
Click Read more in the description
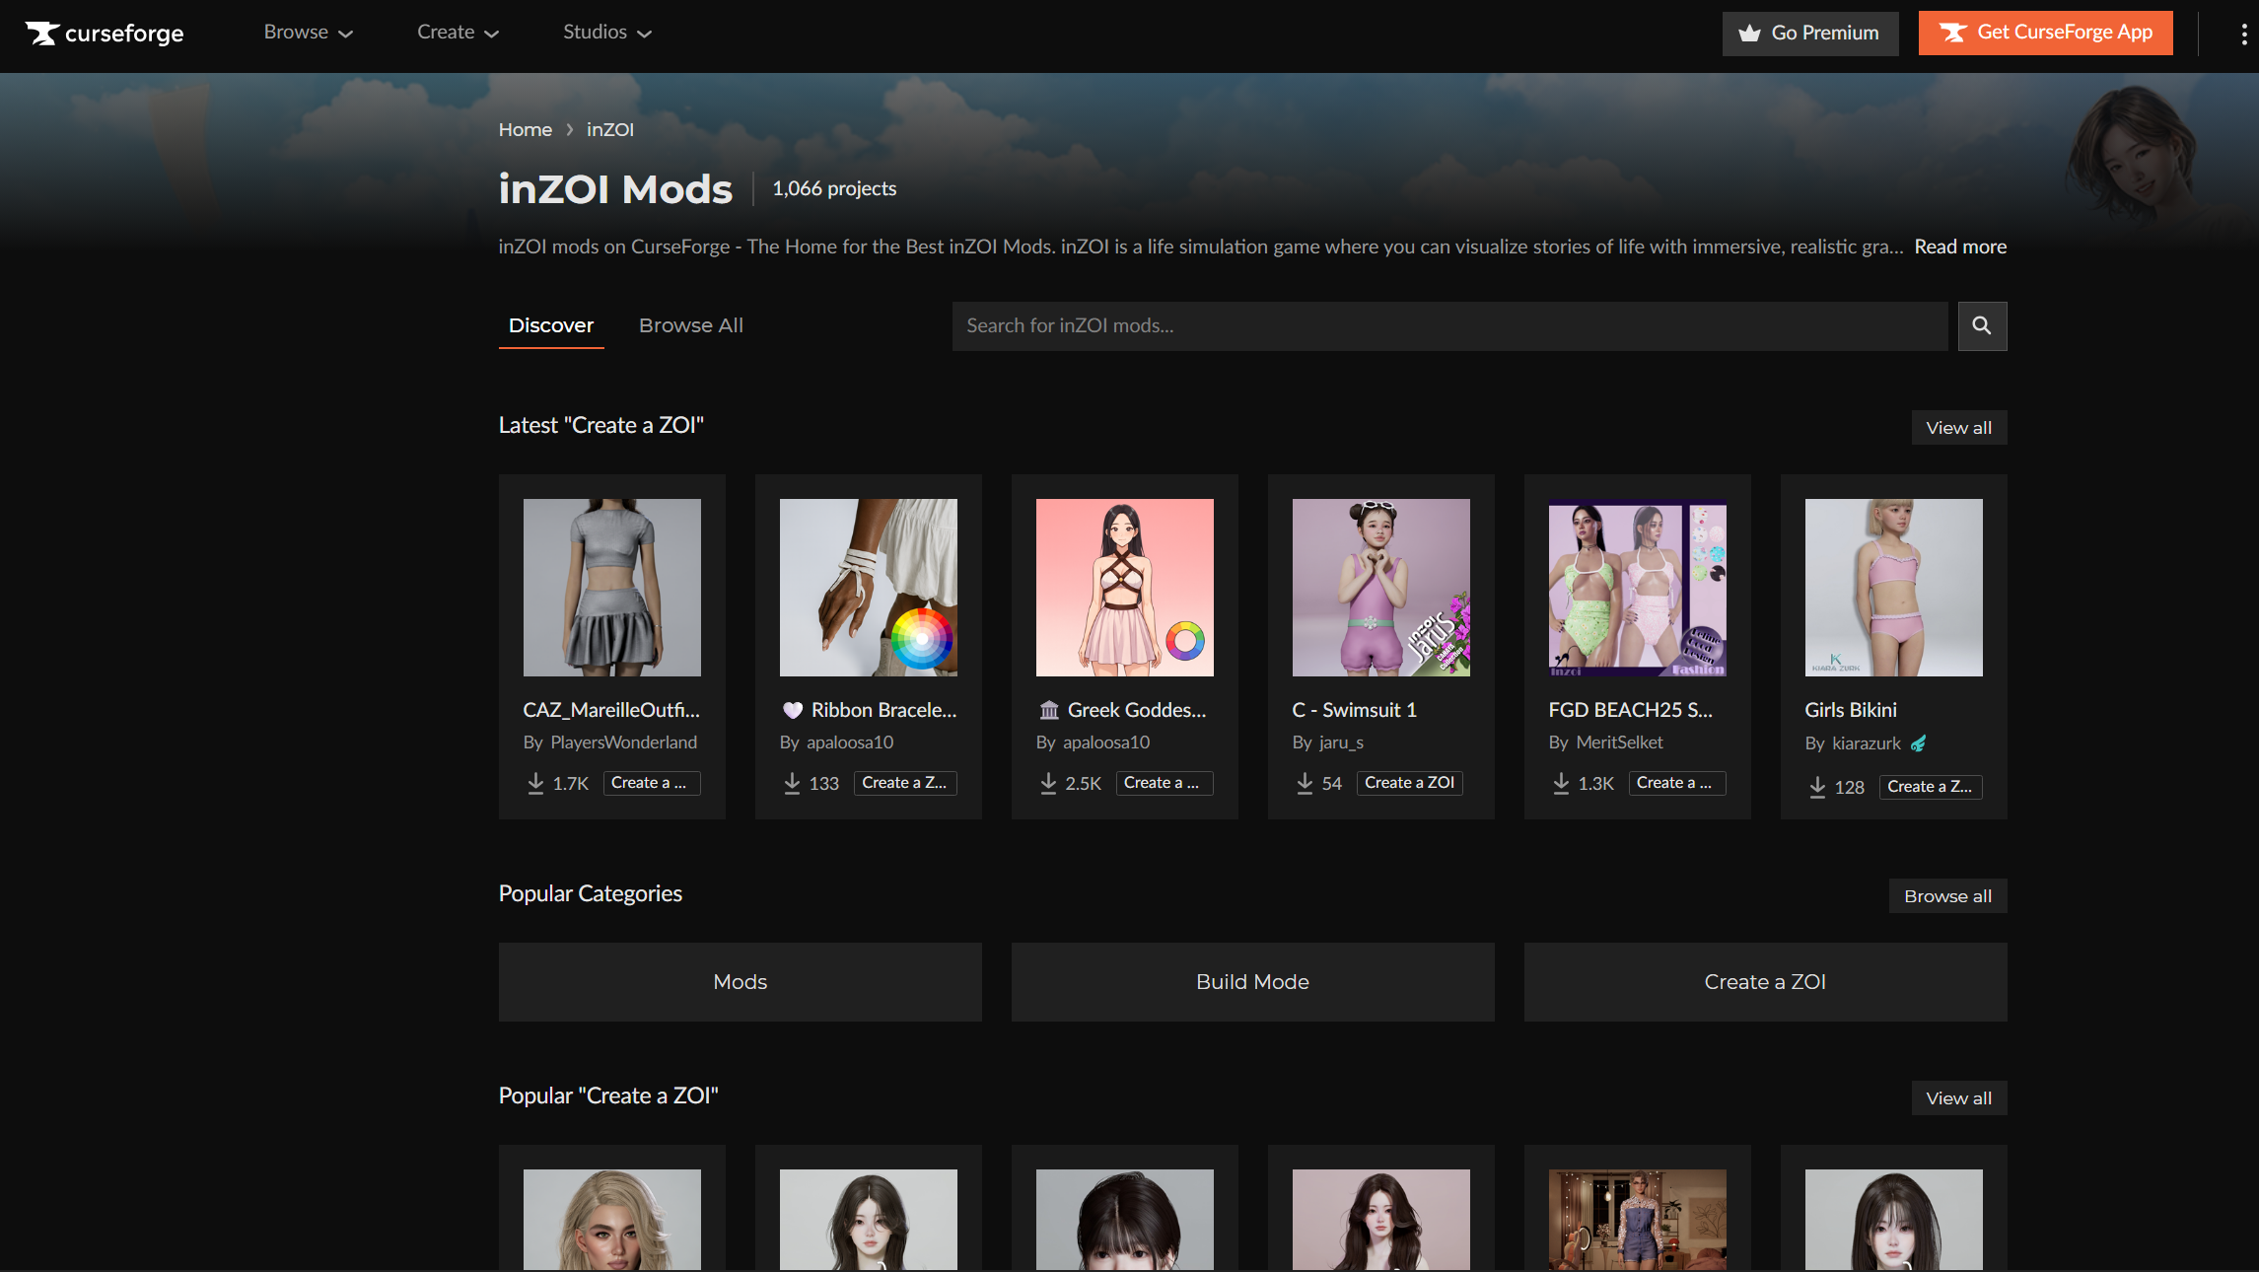tap(1959, 247)
